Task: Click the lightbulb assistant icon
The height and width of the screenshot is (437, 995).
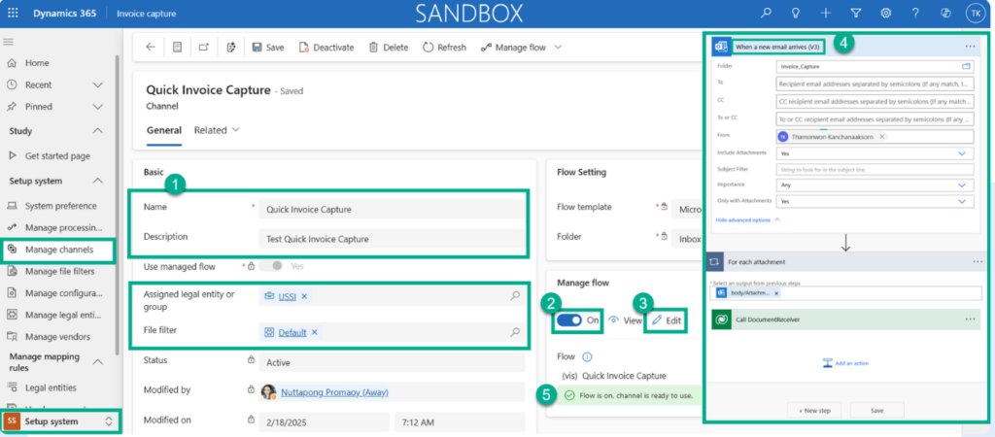Action: [x=796, y=14]
